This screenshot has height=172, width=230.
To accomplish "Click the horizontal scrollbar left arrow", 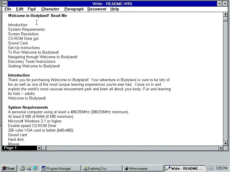I will coord(39,148).
